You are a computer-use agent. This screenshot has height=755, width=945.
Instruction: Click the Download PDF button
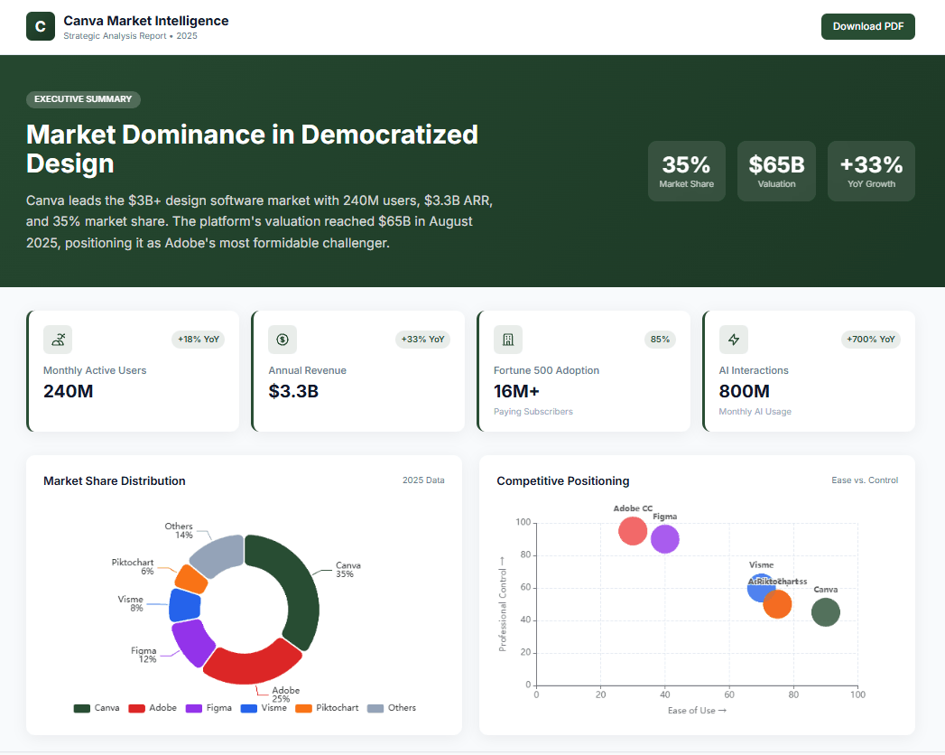click(867, 26)
